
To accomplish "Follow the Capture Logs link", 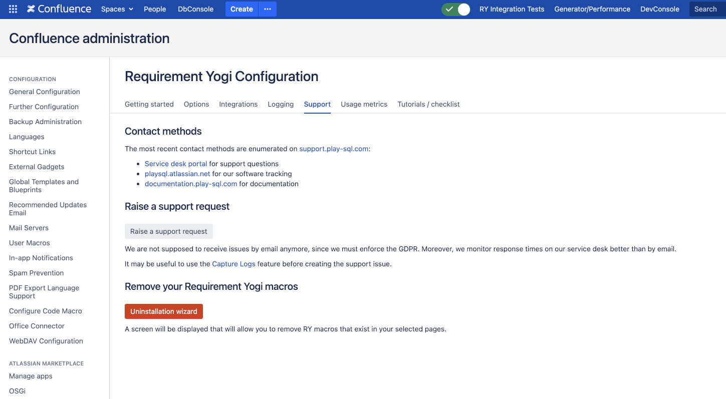I will pyautogui.click(x=233, y=264).
